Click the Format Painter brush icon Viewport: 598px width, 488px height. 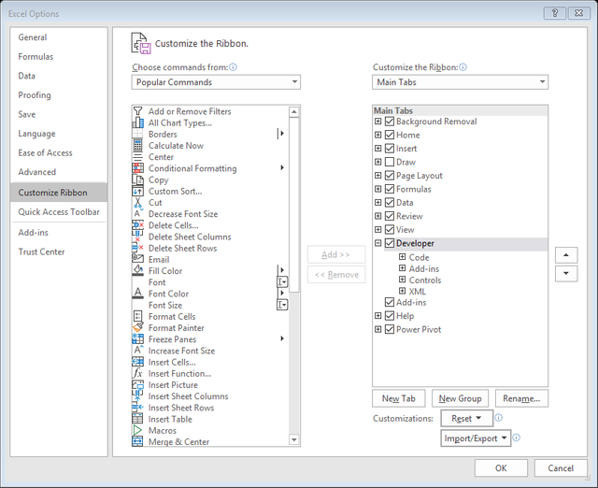pos(137,328)
